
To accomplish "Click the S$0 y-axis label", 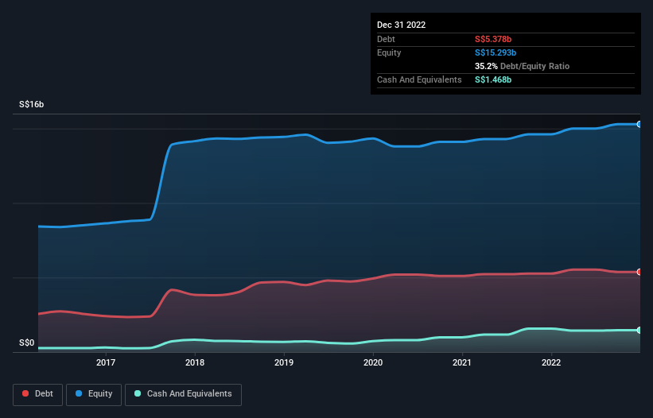I will pos(27,343).
